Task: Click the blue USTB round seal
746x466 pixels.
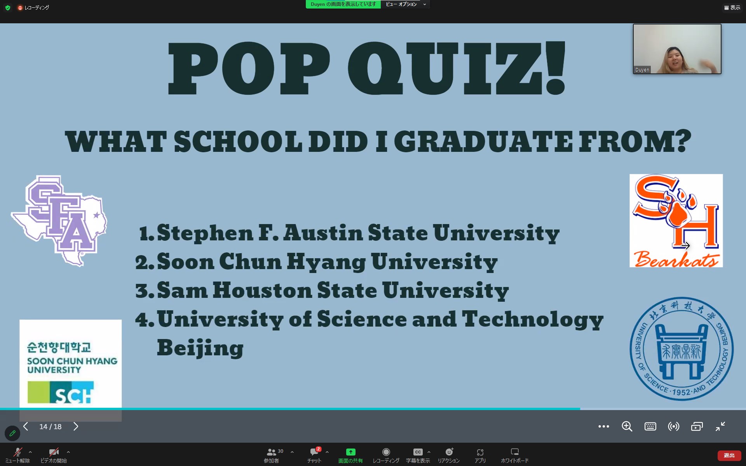Action: 682,349
